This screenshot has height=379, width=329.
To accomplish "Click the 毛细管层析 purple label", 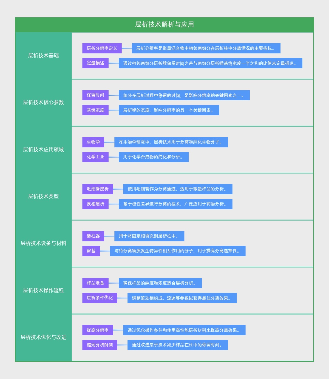I will click(98, 189).
